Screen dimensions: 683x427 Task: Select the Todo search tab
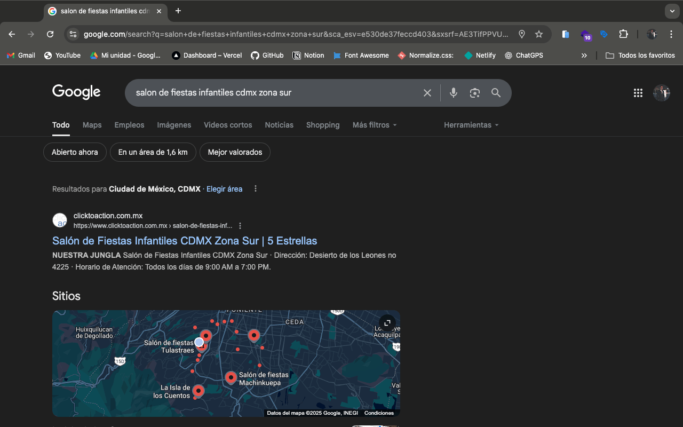click(61, 125)
